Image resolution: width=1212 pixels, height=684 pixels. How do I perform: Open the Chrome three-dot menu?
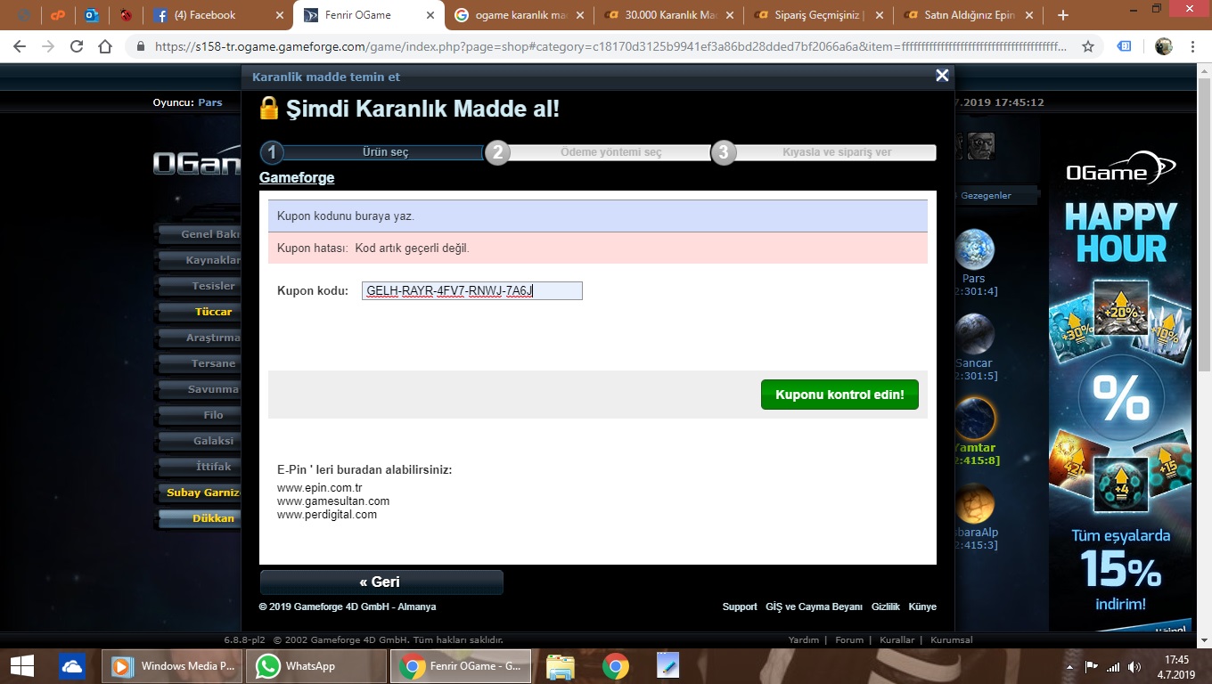pyautogui.click(x=1193, y=46)
